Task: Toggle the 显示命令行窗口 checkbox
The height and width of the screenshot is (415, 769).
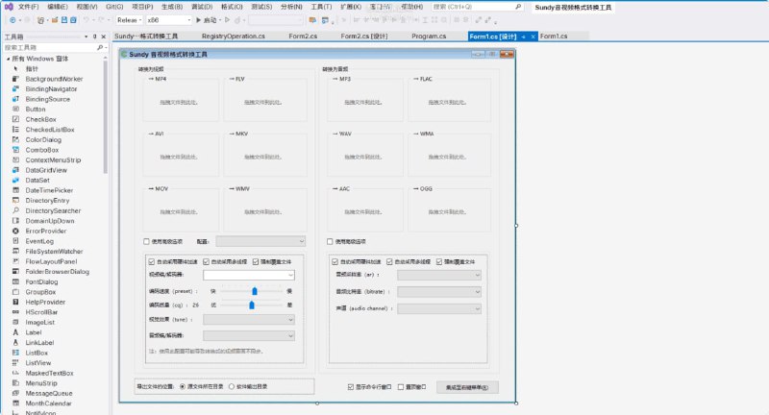Action: 351,386
